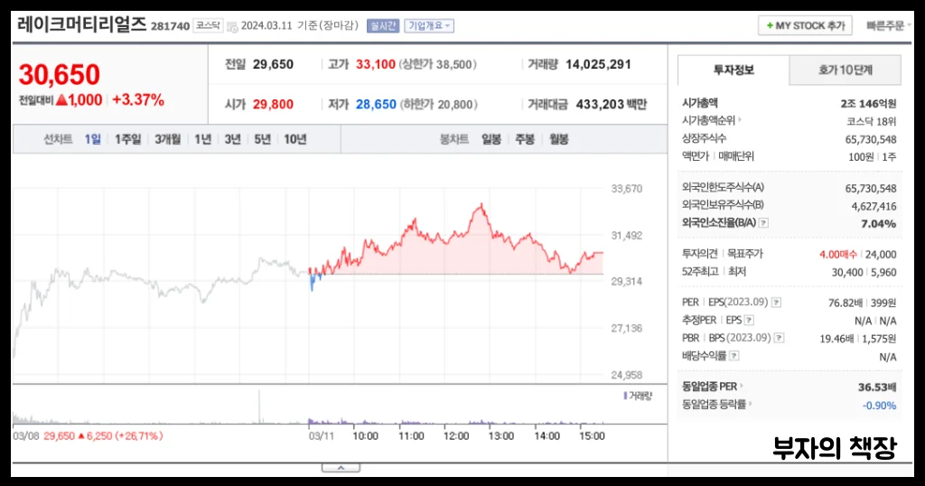Click the 저가 value 28,650
The image size is (925, 486).
coord(376,105)
